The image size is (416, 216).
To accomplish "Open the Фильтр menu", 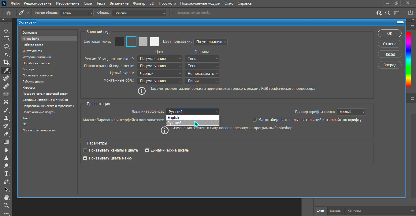I will pyautogui.click(x=139, y=3).
